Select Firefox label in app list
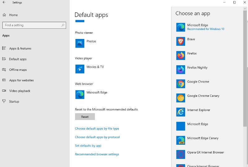Screen dimensions: 248x167 pos(192,54)
